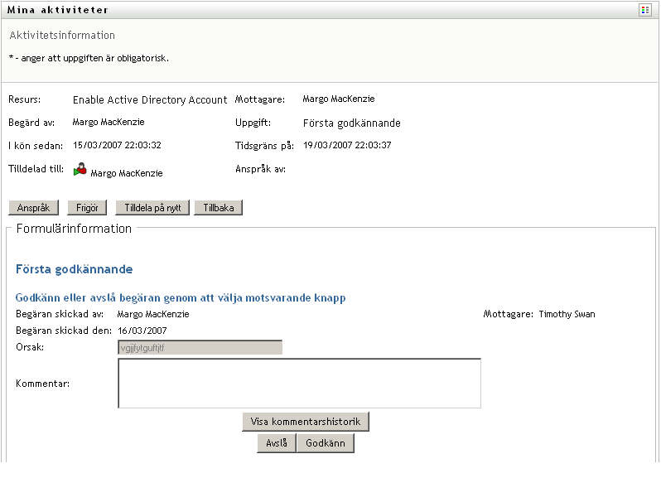Click the 'Orsak:' label
Image resolution: width=661 pixels, height=478 pixels.
click(30, 347)
